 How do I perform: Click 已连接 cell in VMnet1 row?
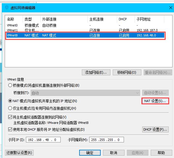click(95, 30)
